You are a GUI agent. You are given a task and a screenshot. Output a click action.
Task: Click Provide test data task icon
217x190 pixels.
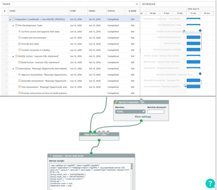tap(19, 44)
